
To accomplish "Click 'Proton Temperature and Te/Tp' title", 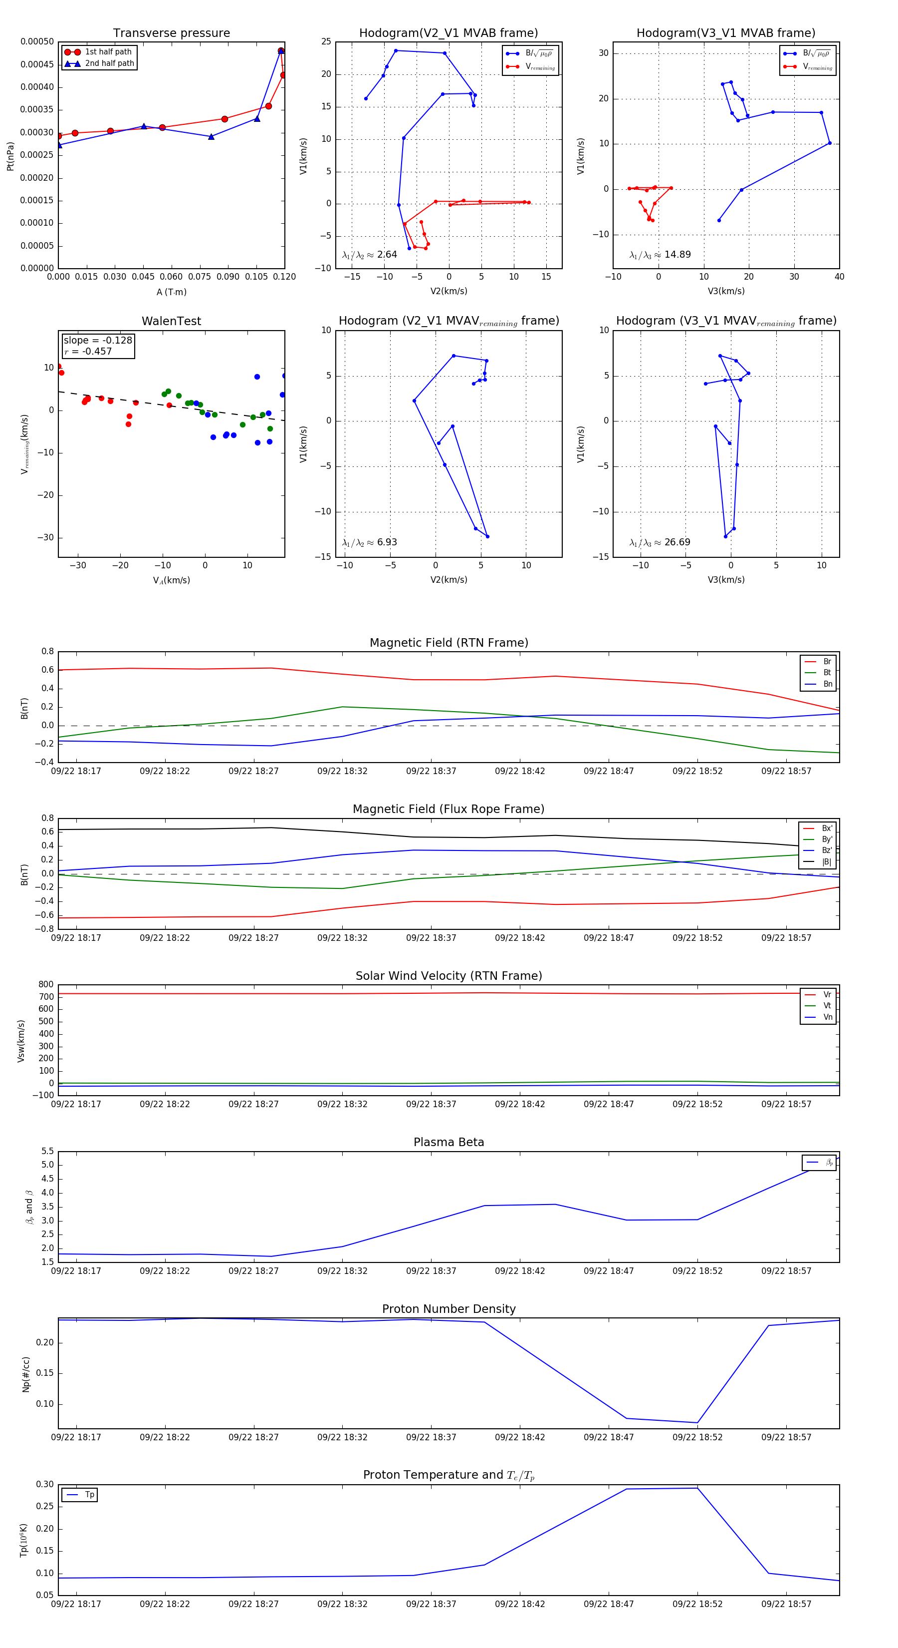I will (x=449, y=1475).
